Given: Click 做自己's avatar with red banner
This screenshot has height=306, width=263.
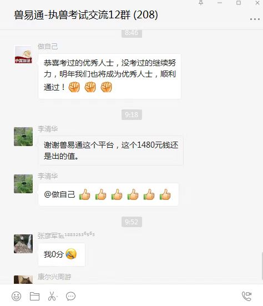Looking at the screenshot, I should click(x=23, y=54).
